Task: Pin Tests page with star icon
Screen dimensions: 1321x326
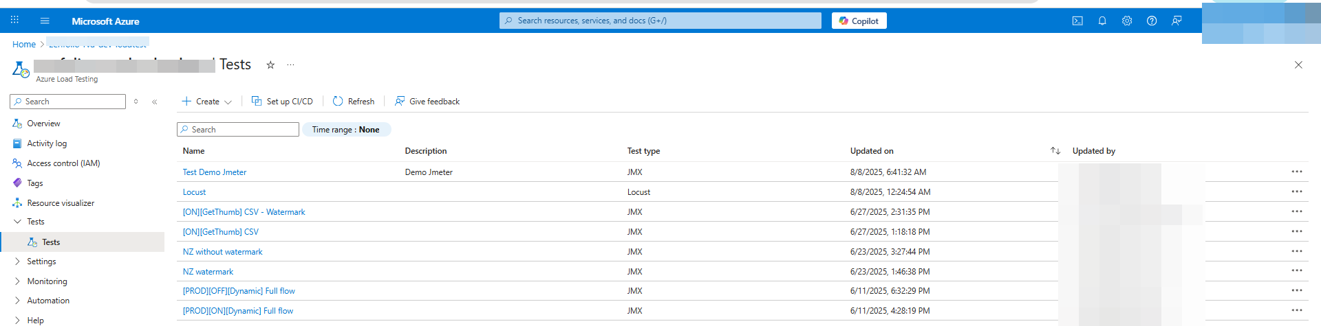Action: pos(270,65)
